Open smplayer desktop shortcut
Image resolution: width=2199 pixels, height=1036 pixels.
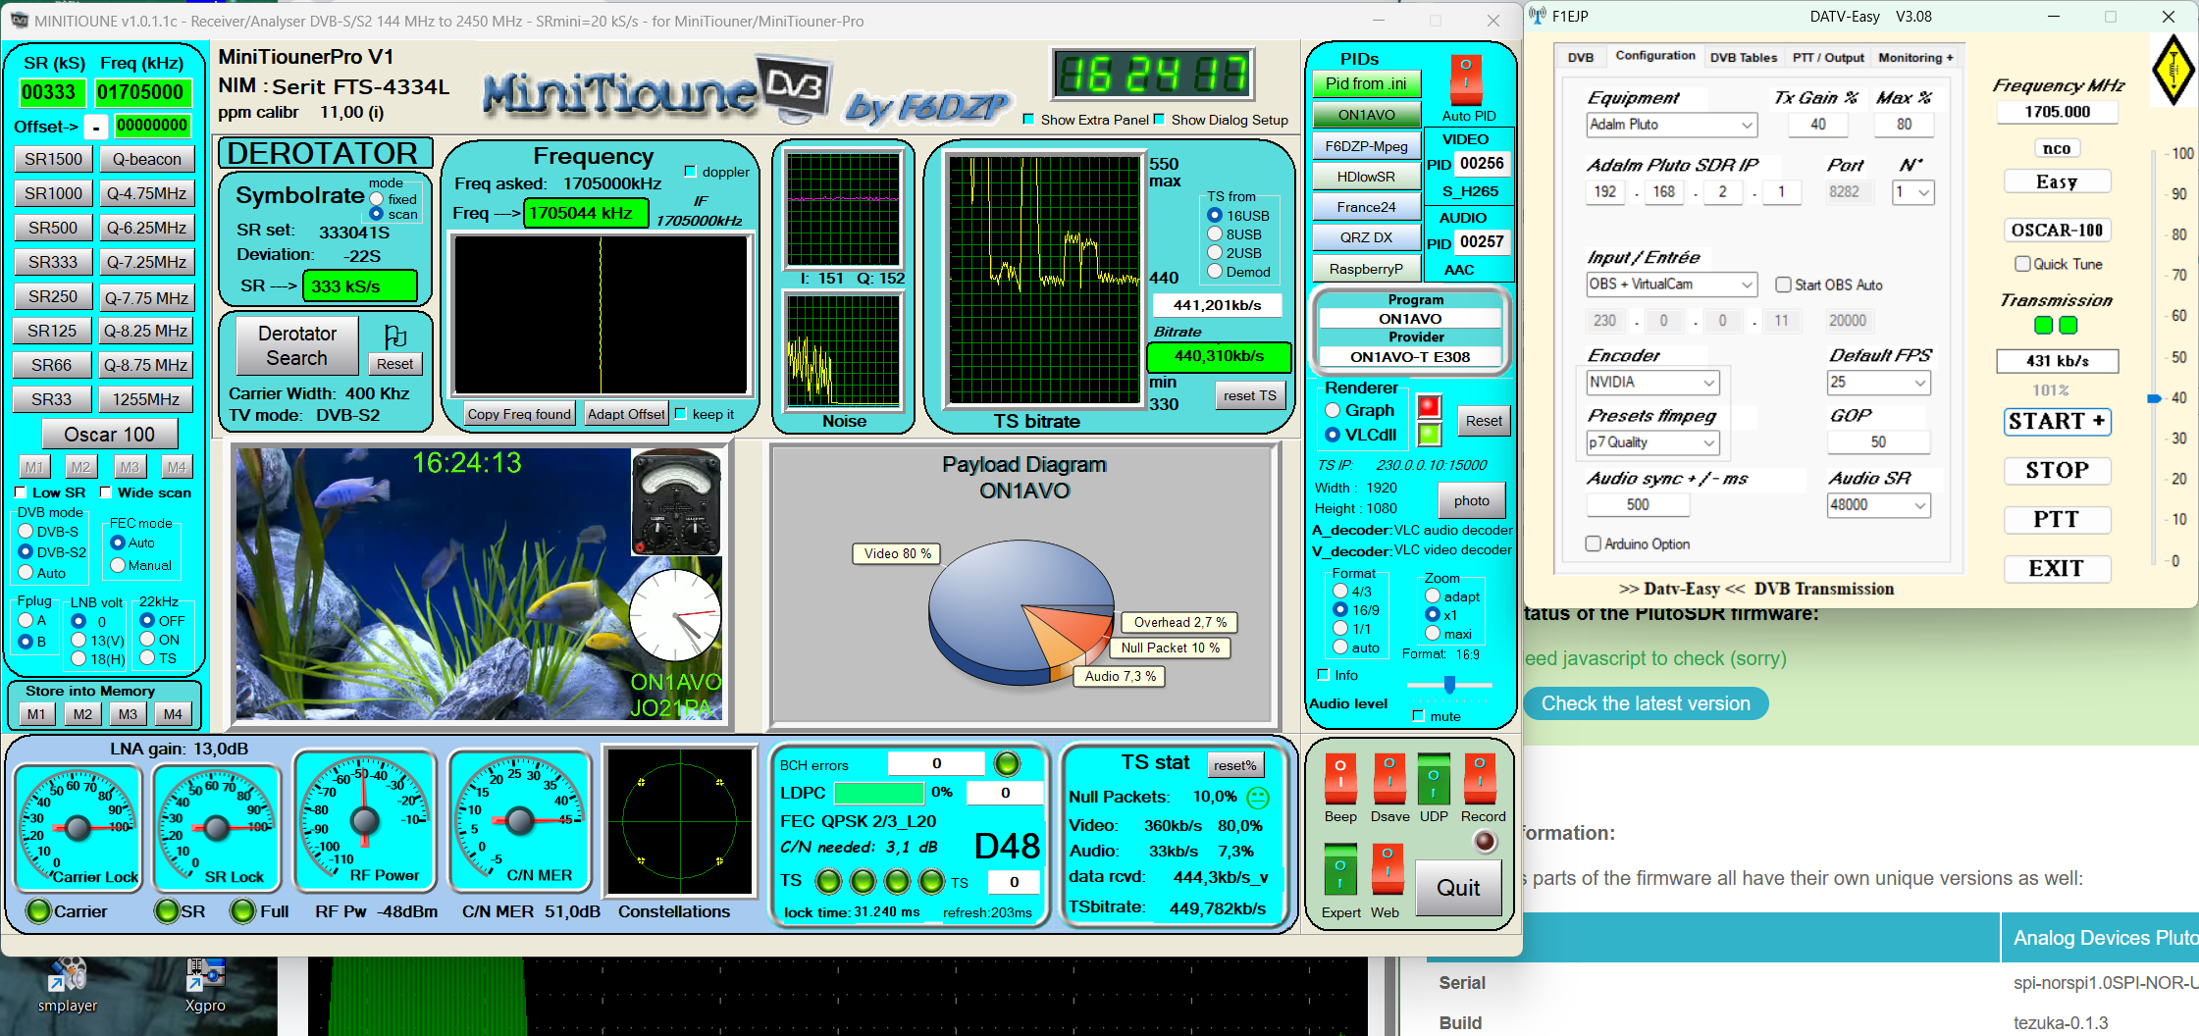68,985
